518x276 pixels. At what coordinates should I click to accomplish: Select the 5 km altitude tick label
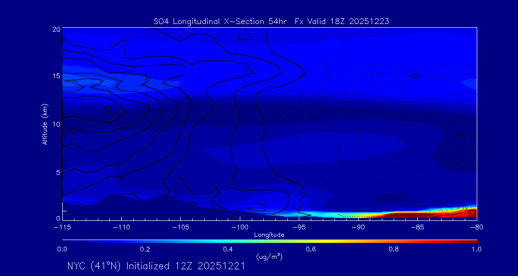pyautogui.click(x=58, y=172)
